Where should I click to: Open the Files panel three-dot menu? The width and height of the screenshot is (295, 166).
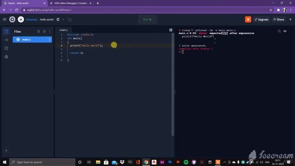click(50, 31)
